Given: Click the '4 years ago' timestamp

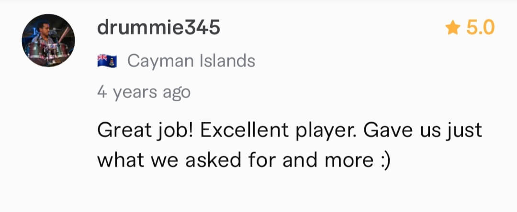Looking at the screenshot, I should [x=144, y=92].
